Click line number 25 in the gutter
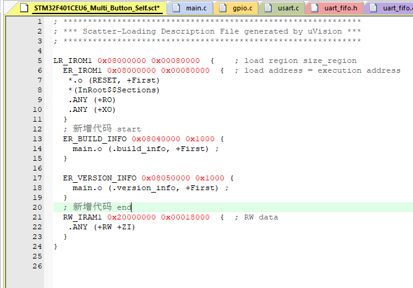The image size is (413, 288). (37, 256)
